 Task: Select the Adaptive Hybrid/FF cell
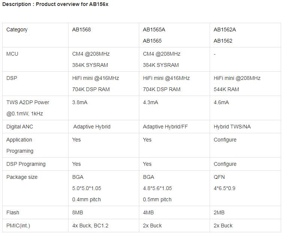tap(165, 127)
